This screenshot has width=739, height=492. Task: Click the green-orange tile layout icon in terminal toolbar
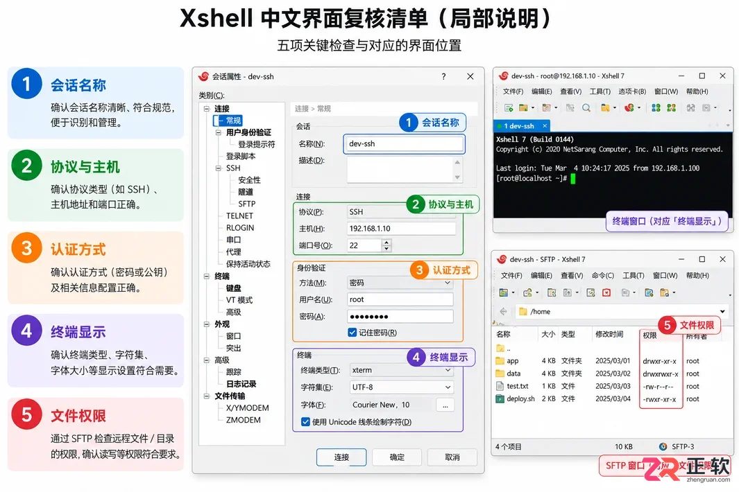click(672, 108)
